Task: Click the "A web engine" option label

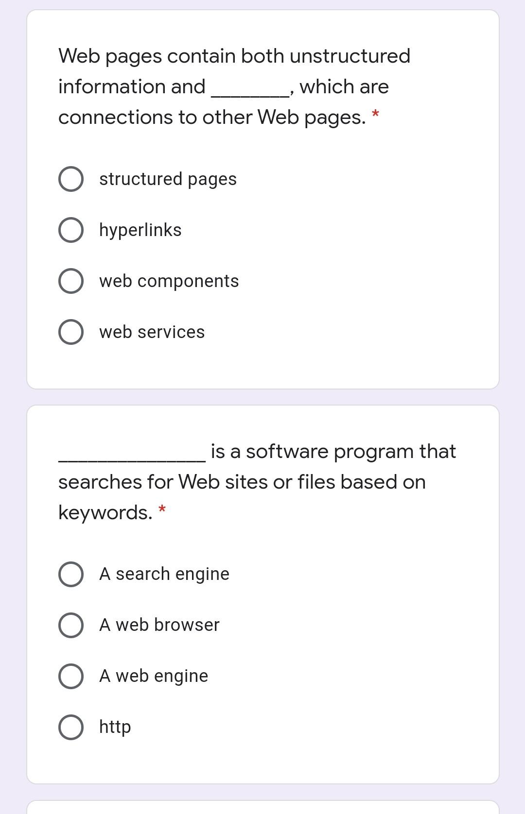Action: [x=153, y=676]
